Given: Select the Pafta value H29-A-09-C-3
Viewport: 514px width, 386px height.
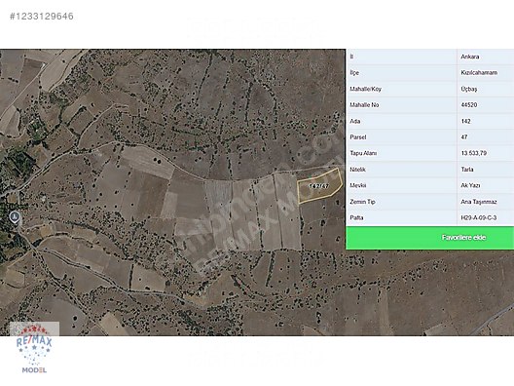Looking at the screenshot, I should coord(478,218).
